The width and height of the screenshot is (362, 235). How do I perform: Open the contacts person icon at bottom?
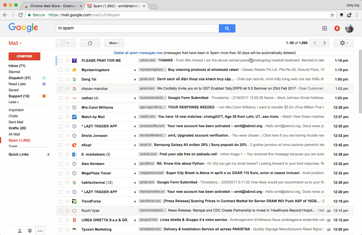[x=20, y=231]
